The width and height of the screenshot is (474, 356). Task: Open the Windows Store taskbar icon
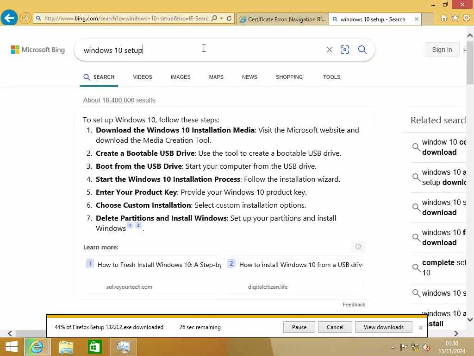pos(94,347)
